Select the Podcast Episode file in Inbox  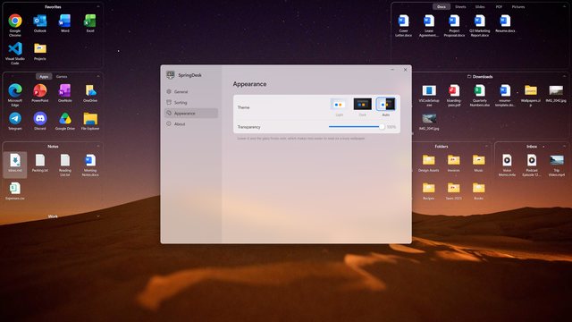(532, 165)
